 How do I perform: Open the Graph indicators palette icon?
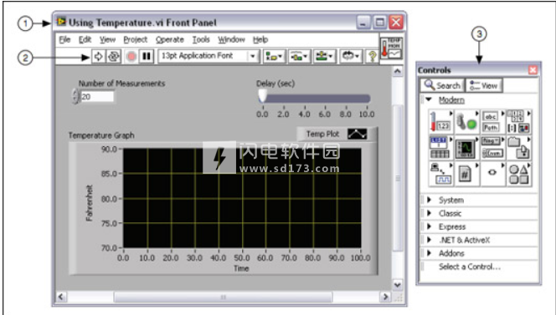tap(466, 148)
